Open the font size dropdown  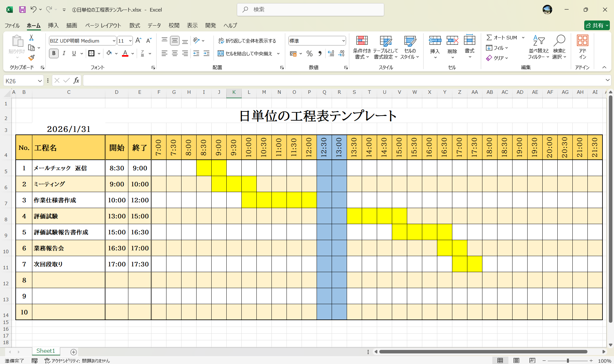click(x=130, y=41)
